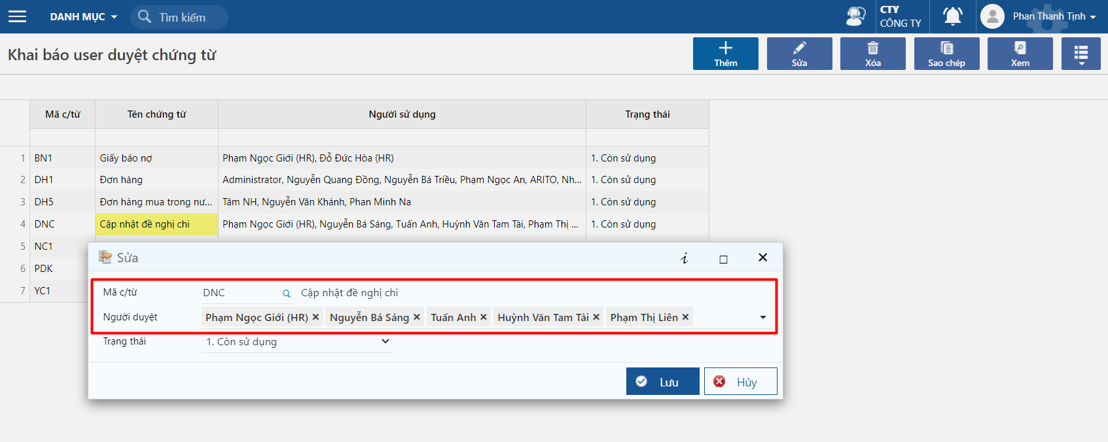Viewport: 1108px width, 442px height.
Task: Click the Hủy cancel button
Action: [740, 382]
